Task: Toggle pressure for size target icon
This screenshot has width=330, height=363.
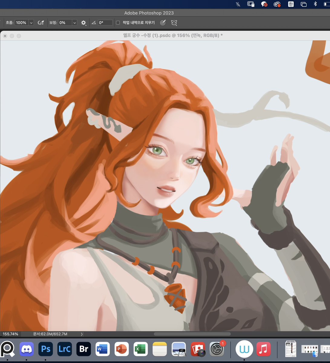Action: tap(163, 23)
